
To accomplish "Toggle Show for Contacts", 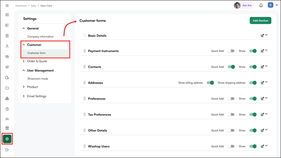I will [253, 67].
